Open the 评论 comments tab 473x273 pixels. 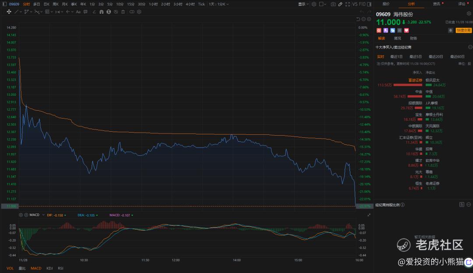coord(462,4)
